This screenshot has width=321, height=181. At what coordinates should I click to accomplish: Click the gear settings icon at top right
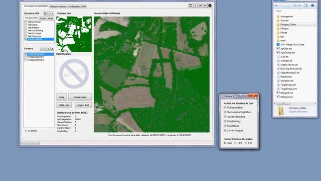coord(210,6)
